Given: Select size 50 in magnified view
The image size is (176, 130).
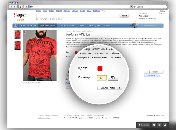Looking at the screenshot, I should tap(113, 78).
